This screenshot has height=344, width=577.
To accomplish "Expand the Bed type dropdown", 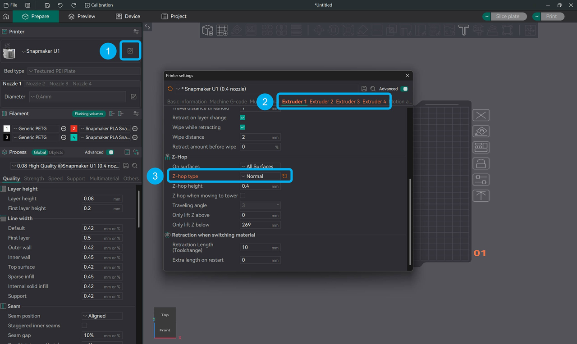I will coord(84,71).
